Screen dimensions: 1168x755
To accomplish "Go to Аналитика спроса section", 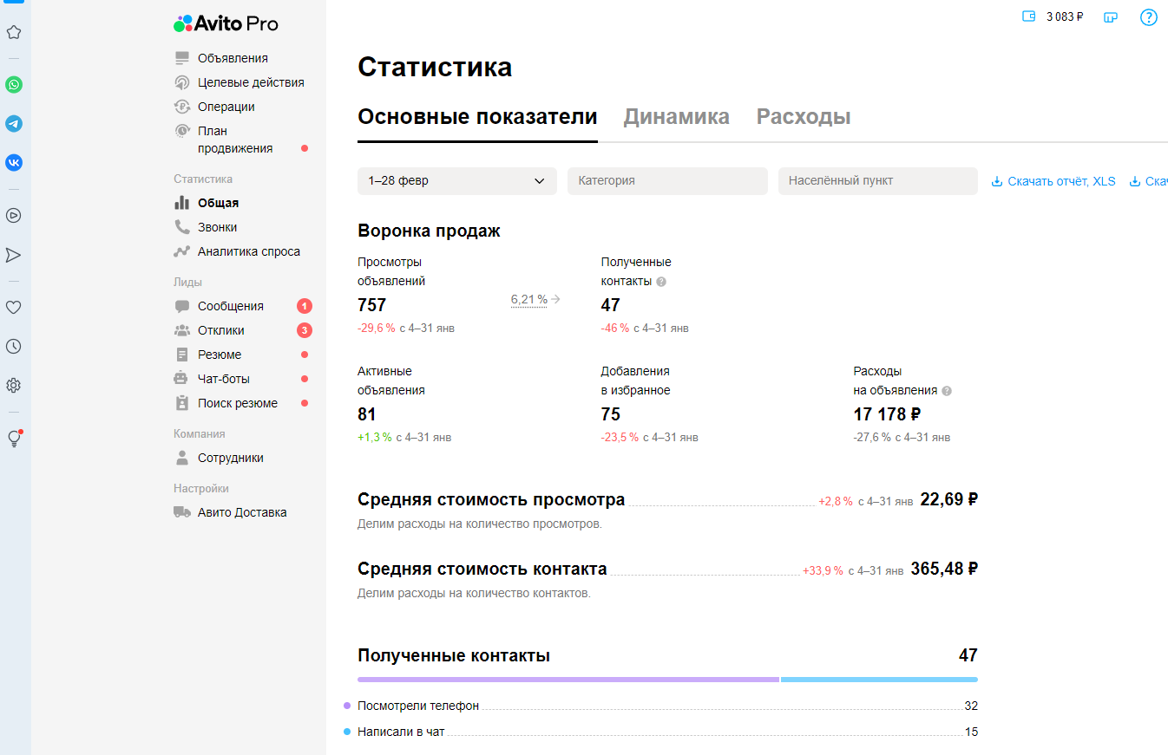I will point(248,251).
